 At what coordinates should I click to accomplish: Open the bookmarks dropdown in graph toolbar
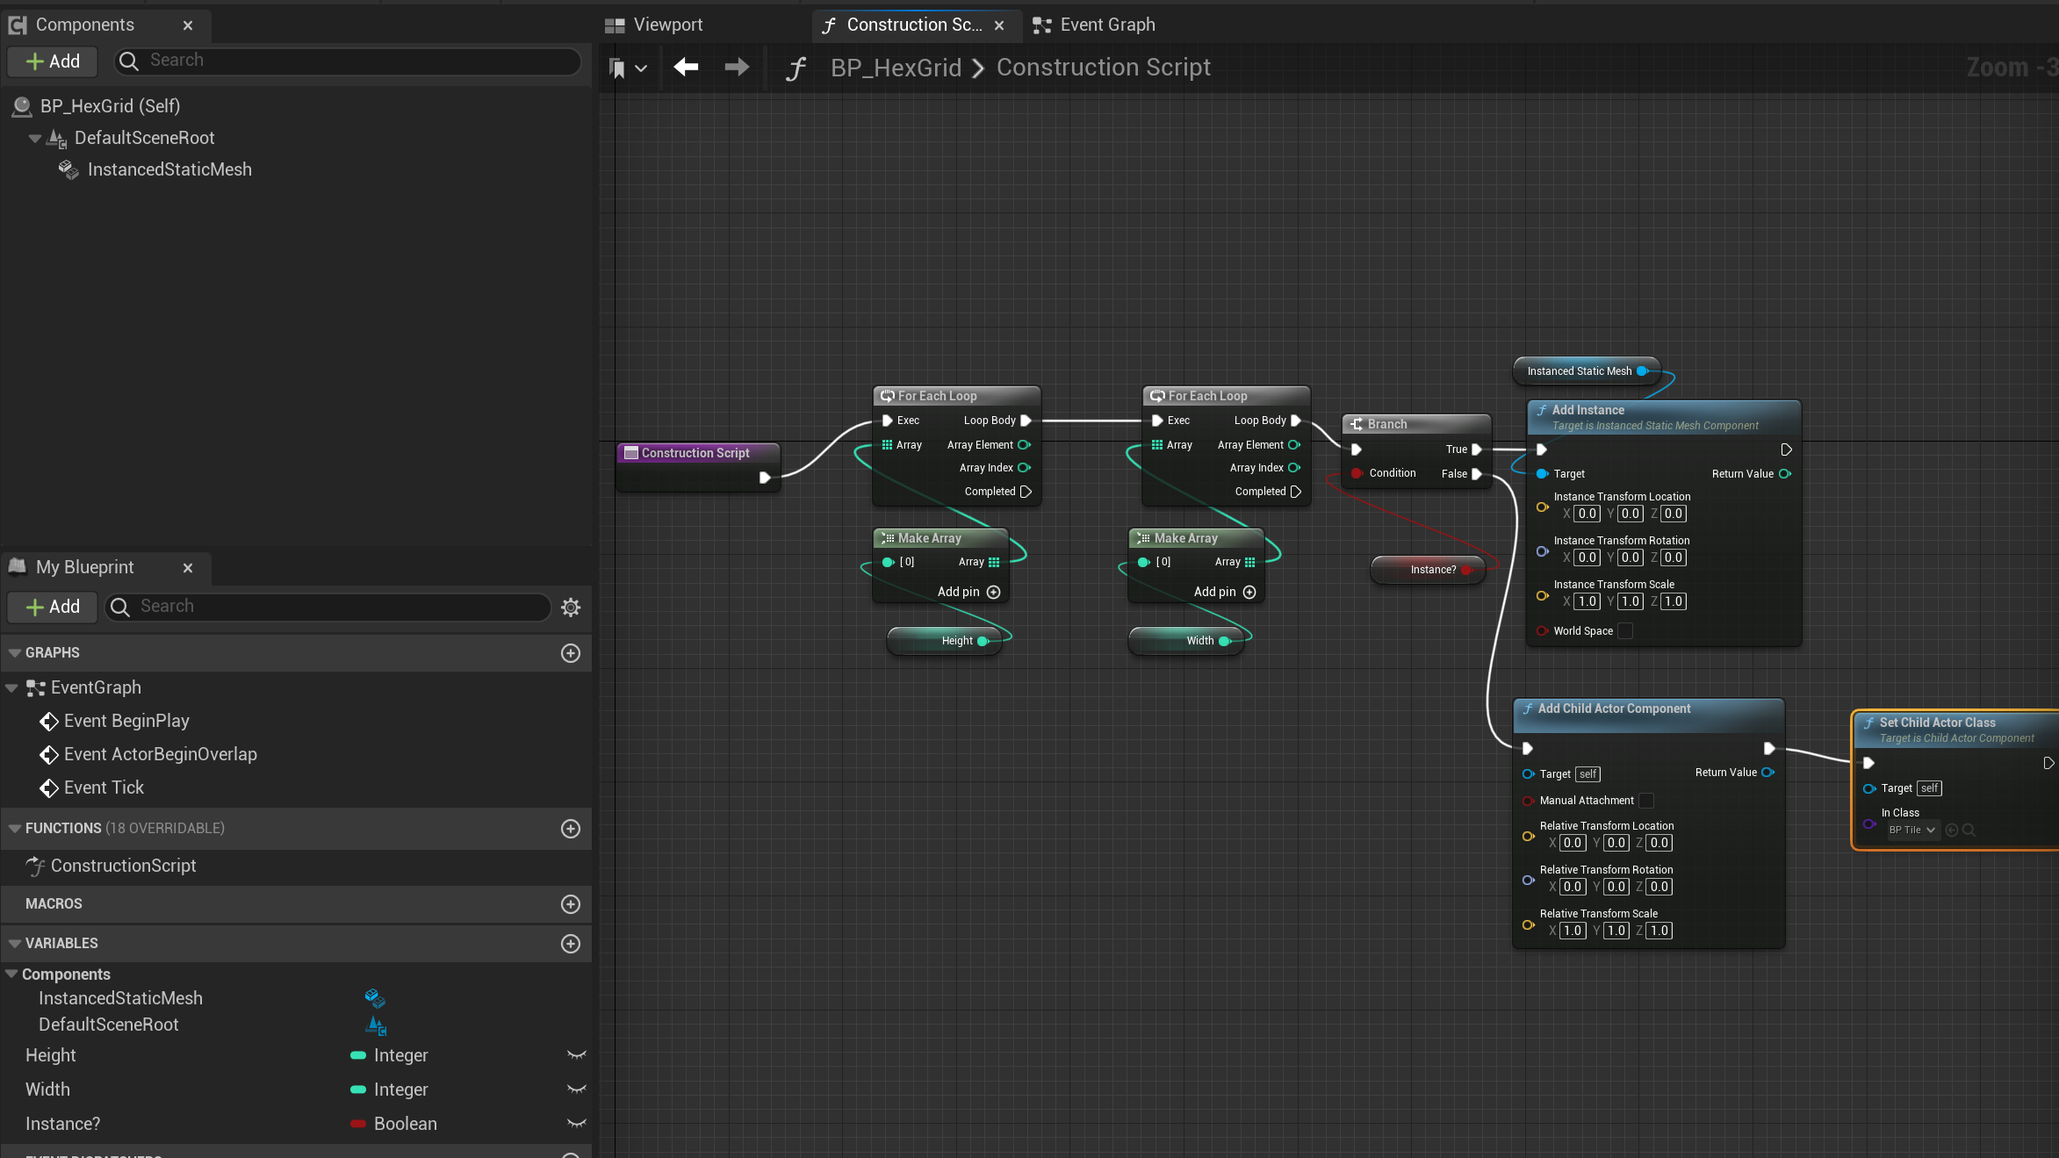click(x=641, y=68)
